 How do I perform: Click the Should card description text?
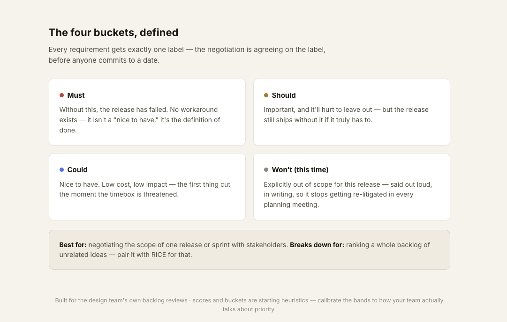346,115
